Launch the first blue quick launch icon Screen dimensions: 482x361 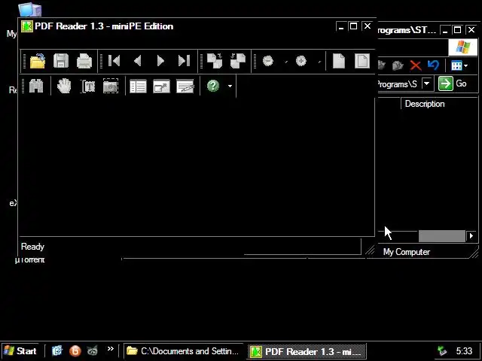click(57, 350)
